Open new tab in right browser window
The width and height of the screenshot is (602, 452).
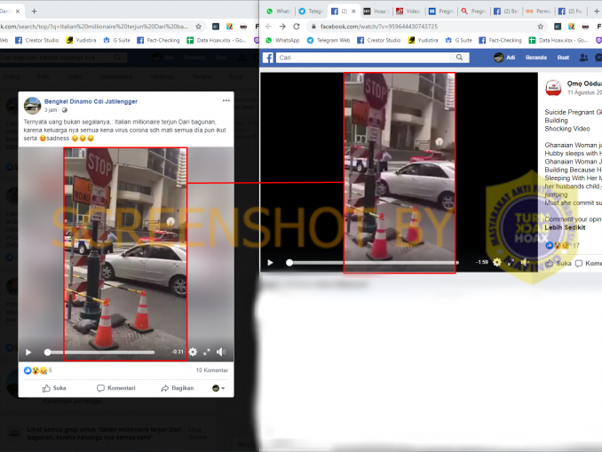[x=597, y=12]
